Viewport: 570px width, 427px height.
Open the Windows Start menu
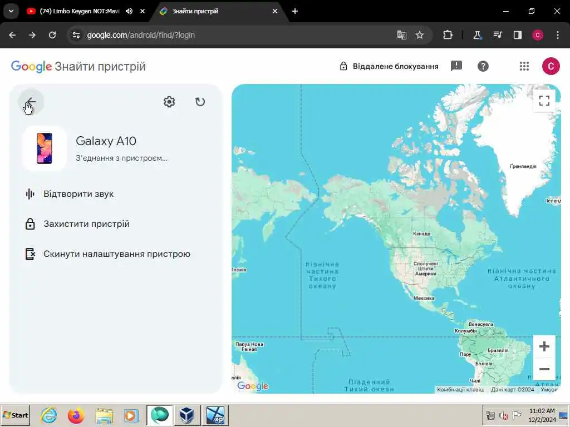(15, 415)
